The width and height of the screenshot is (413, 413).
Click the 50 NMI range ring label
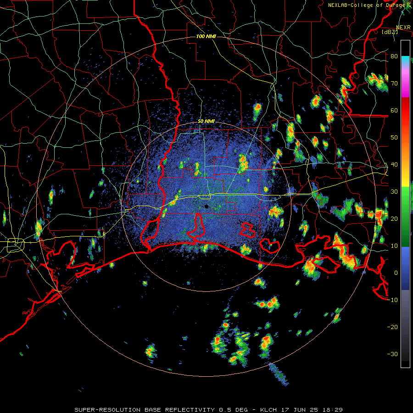tap(206, 122)
